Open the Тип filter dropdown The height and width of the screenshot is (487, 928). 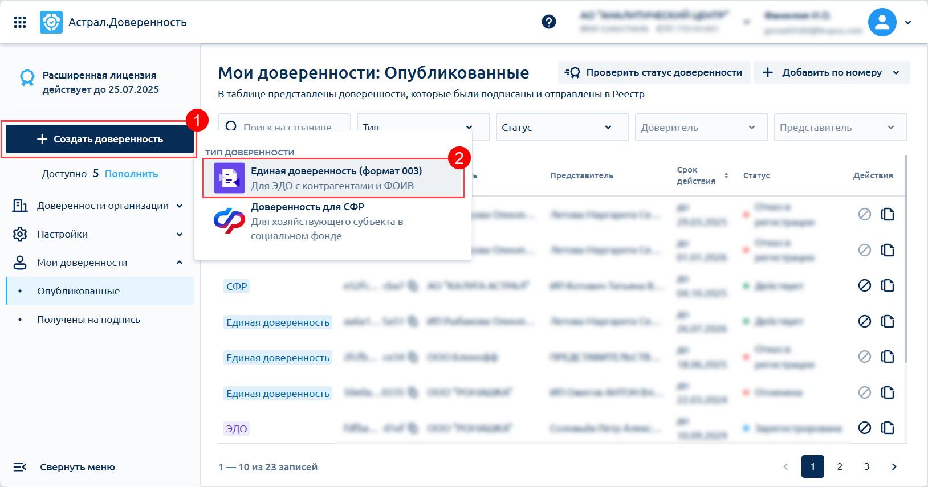coord(424,127)
